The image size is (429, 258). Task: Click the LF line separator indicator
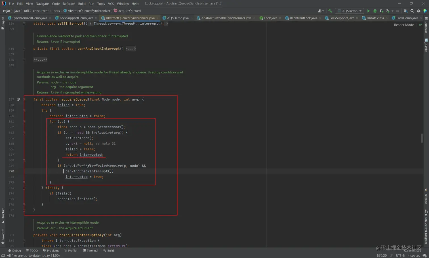pos(391,255)
